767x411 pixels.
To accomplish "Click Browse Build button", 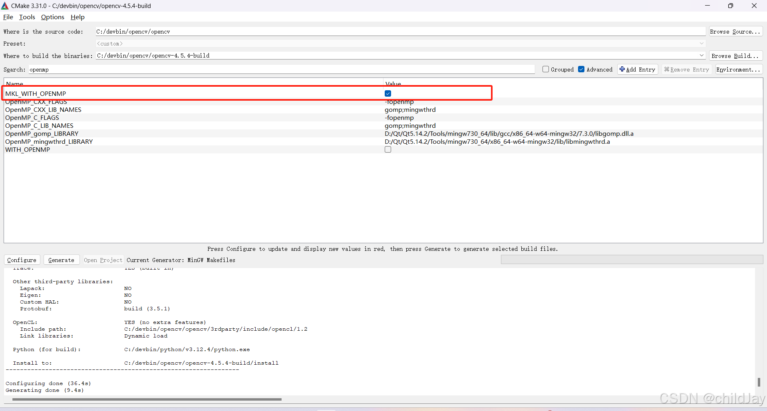I will click(735, 56).
